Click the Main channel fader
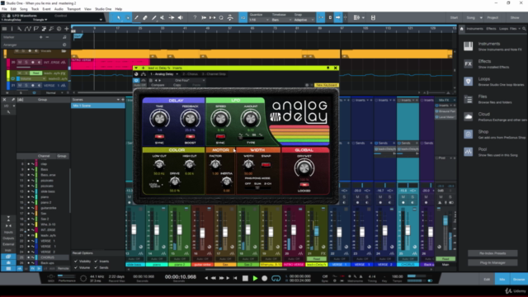The image size is (528, 297). point(445,221)
